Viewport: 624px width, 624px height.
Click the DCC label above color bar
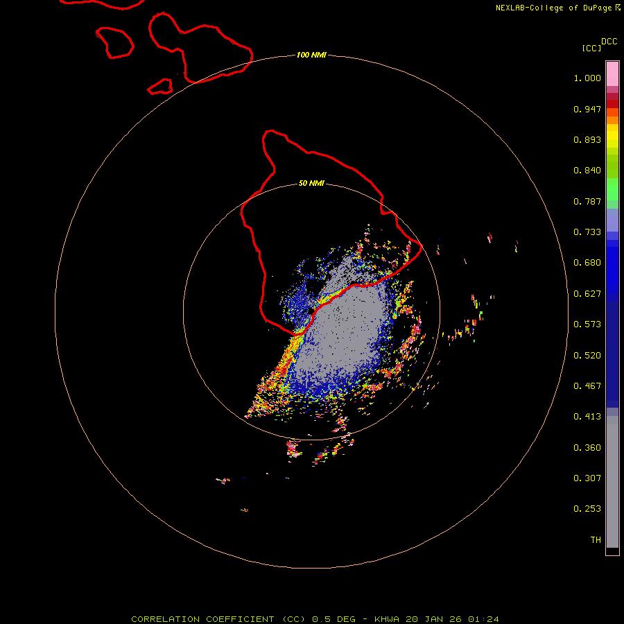pyautogui.click(x=609, y=42)
